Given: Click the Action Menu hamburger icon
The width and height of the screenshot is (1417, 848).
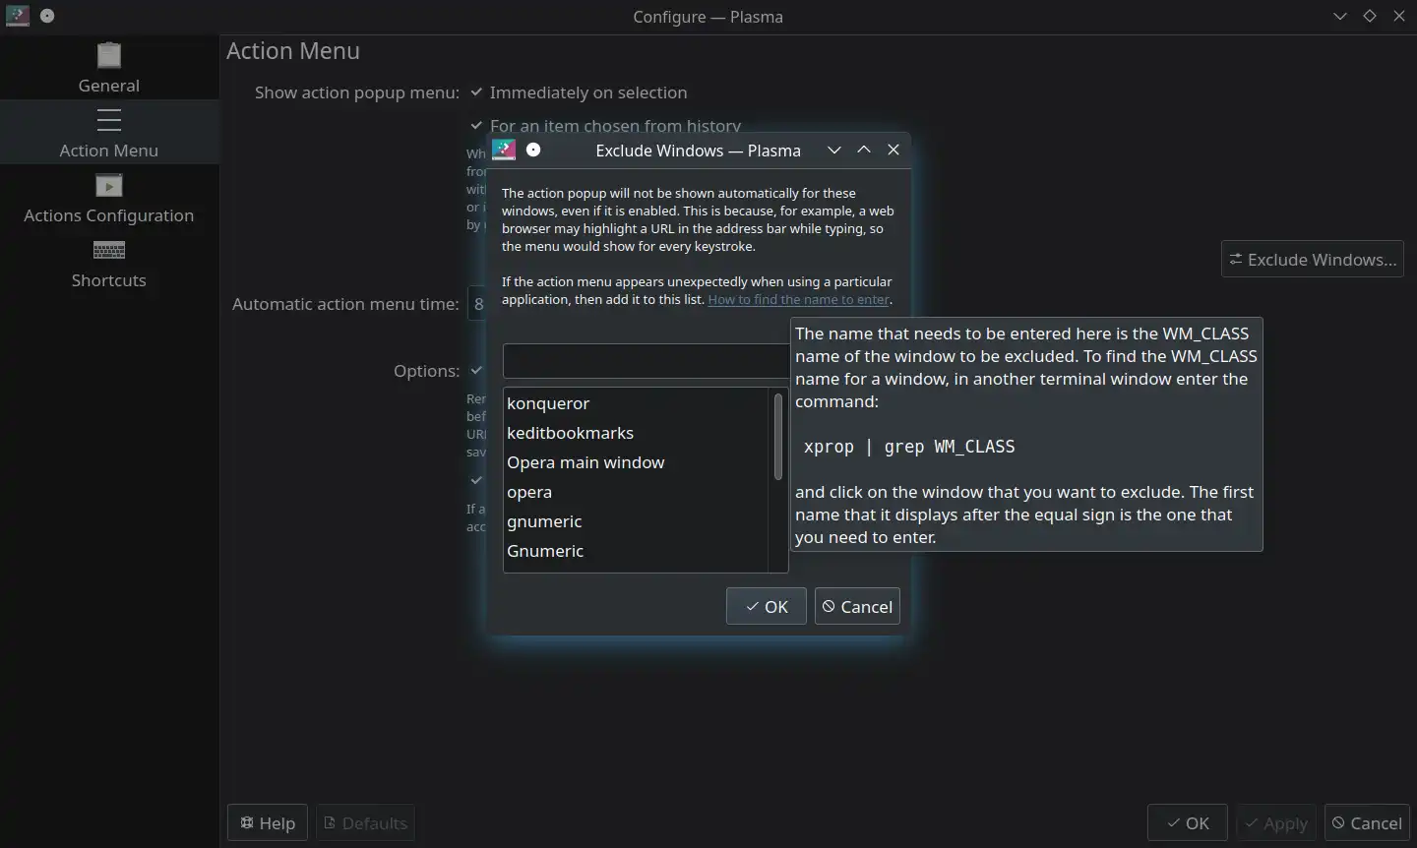Looking at the screenshot, I should (109, 120).
